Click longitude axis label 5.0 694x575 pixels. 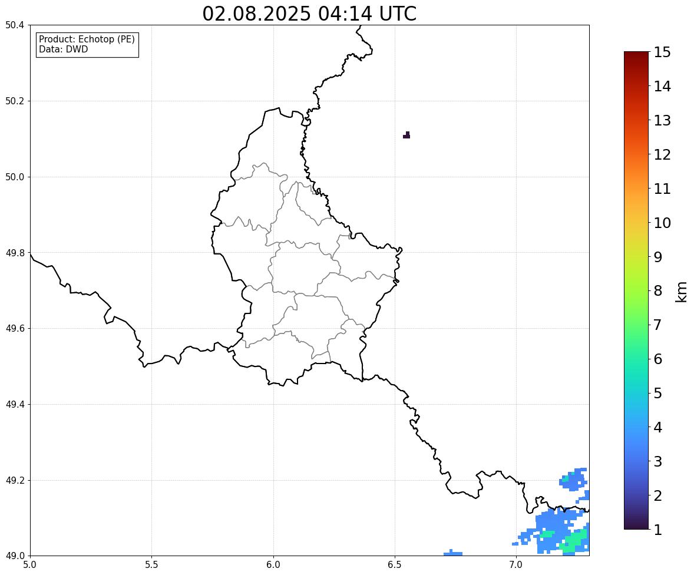tap(30, 565)
